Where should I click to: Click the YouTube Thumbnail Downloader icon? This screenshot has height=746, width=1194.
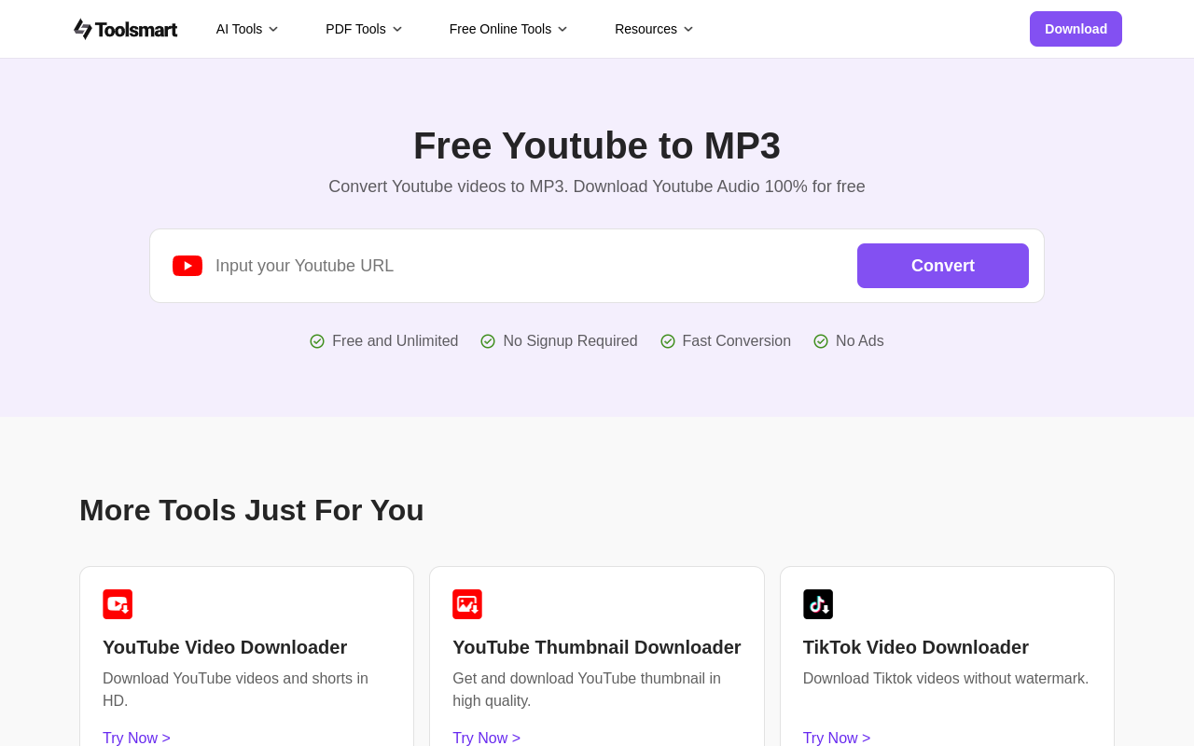coord(467,604)
